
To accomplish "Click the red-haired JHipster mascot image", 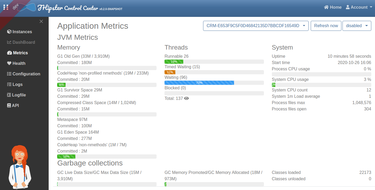I will click(20, 167).
